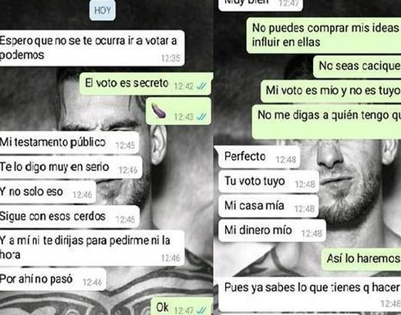Tap the 'HOY' date badge
Screen dimensions: 401x315
click(103, 10)
